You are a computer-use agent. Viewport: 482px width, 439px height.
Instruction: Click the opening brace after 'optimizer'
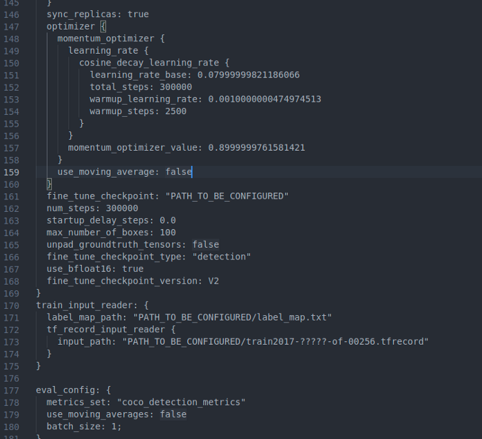pyautogui.click(x=103, y=26)
